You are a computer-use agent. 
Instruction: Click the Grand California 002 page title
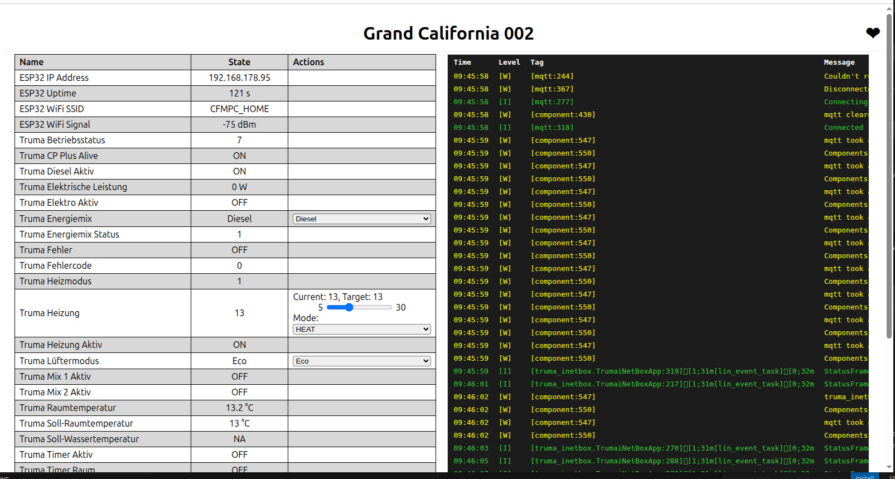pos(448,33)
